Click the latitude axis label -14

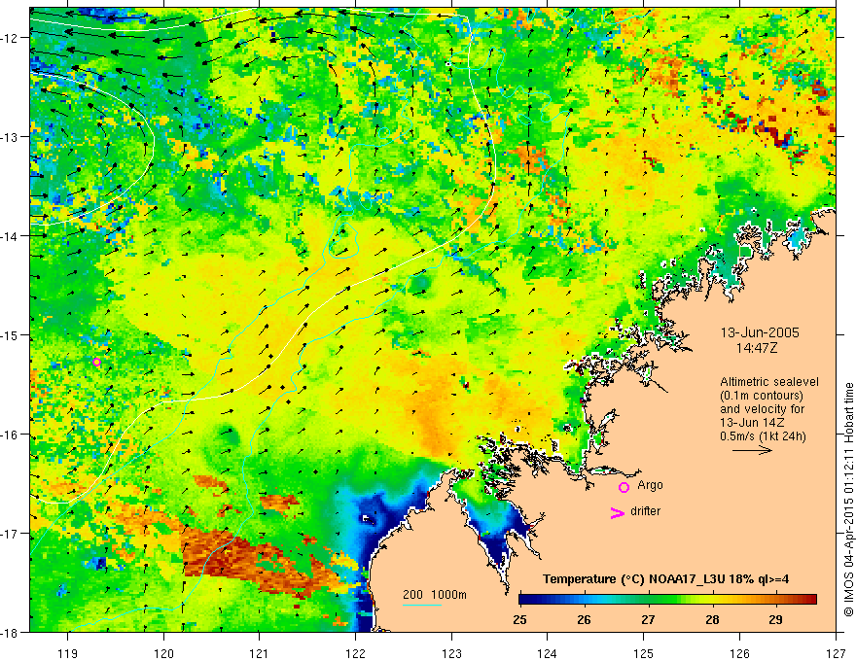pyautogui.click(x=11, y=236)
